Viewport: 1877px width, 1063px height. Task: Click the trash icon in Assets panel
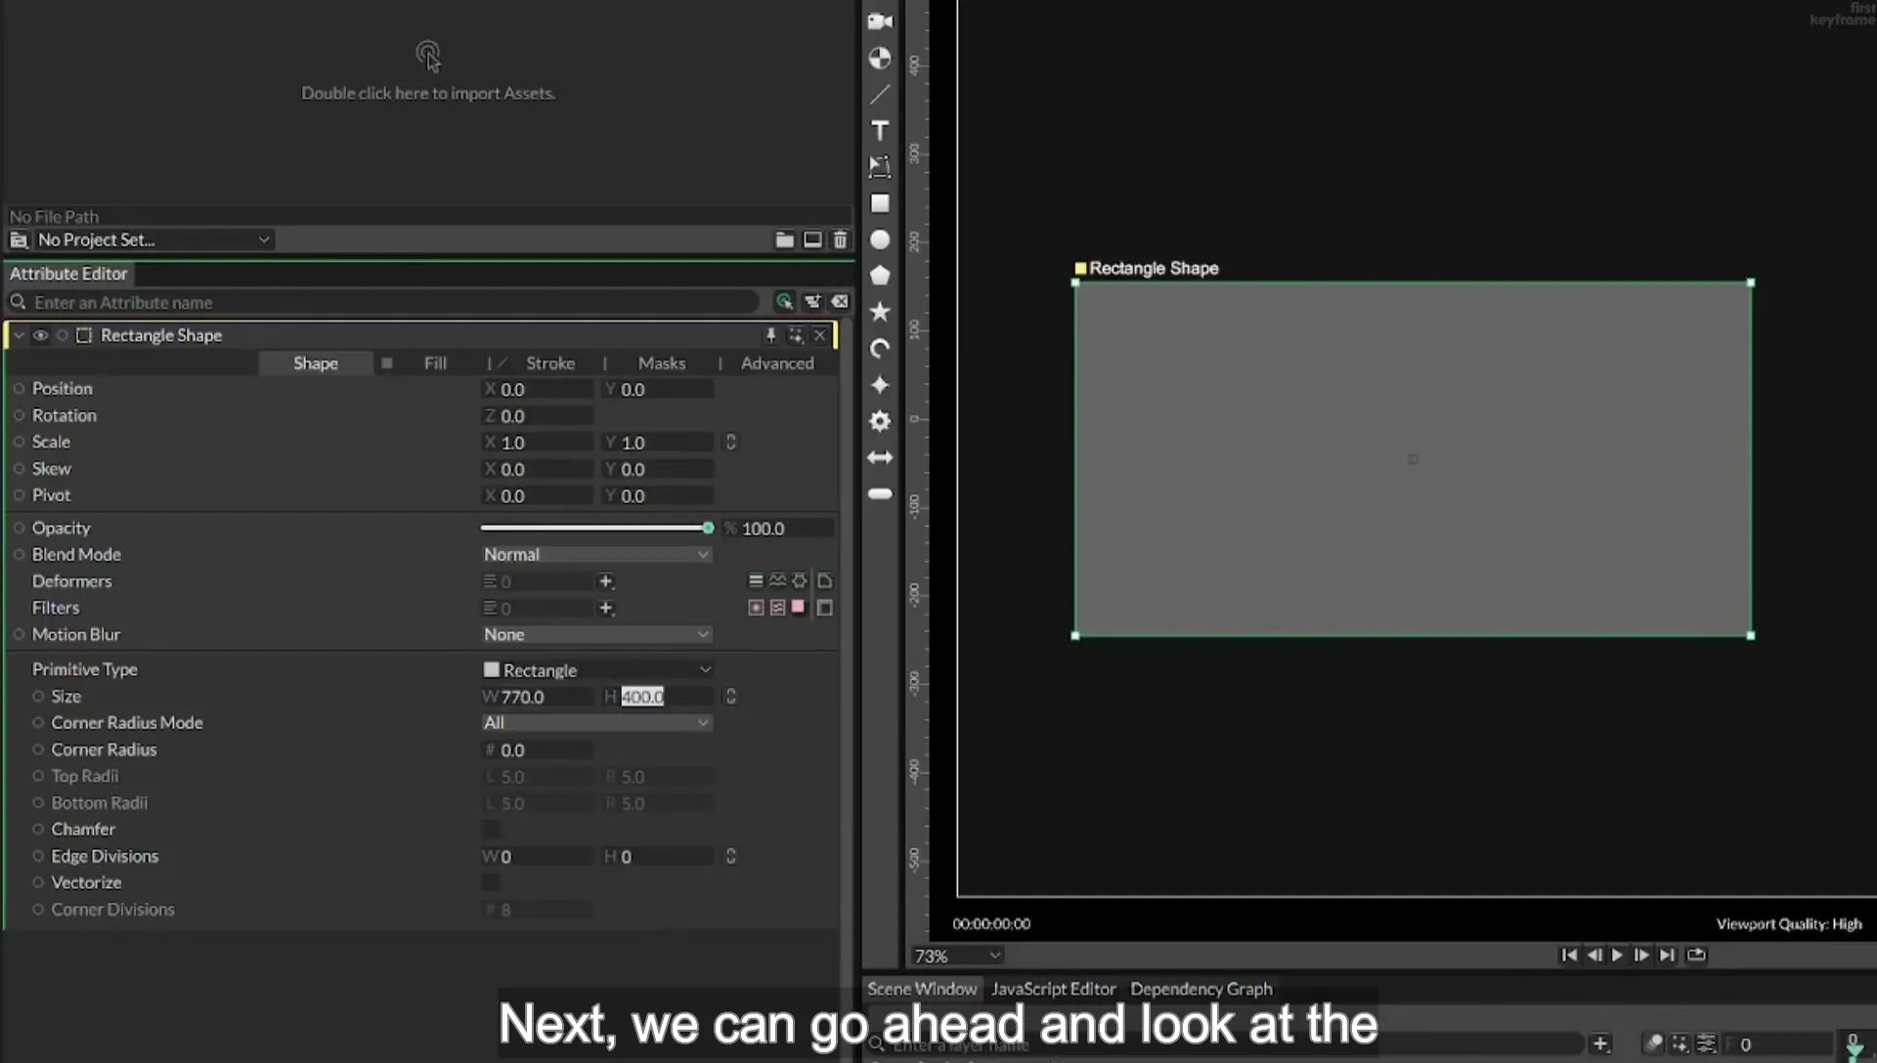click(840, 239)
